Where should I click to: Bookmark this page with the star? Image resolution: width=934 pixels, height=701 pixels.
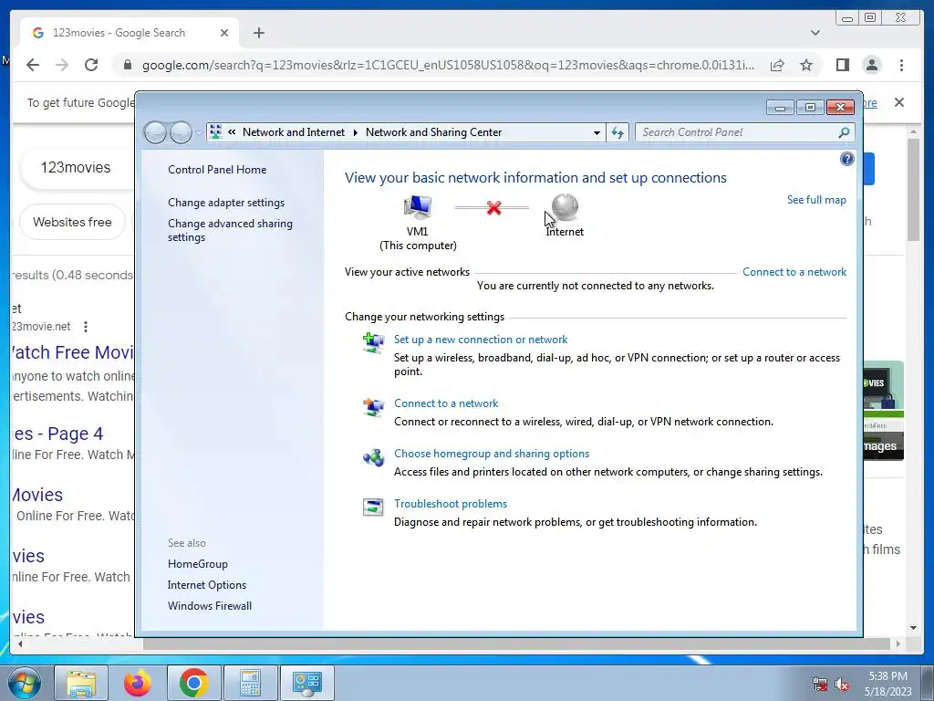[x=806, y=65]
